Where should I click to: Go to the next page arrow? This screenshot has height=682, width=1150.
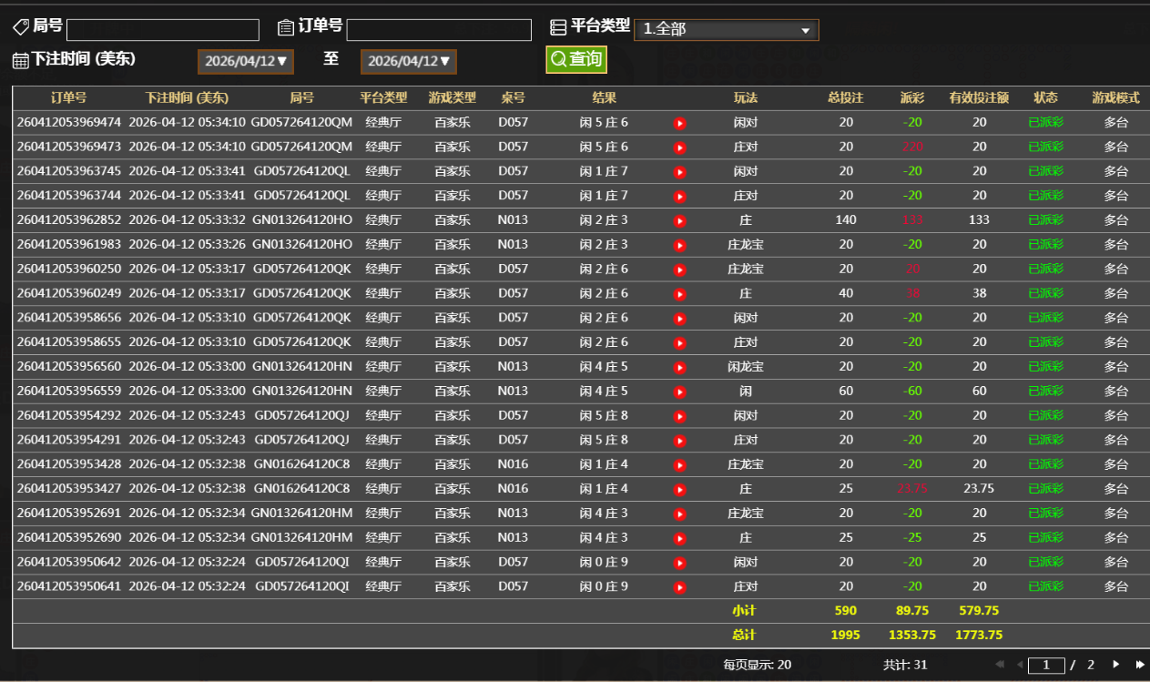[x=1116, y=665]
